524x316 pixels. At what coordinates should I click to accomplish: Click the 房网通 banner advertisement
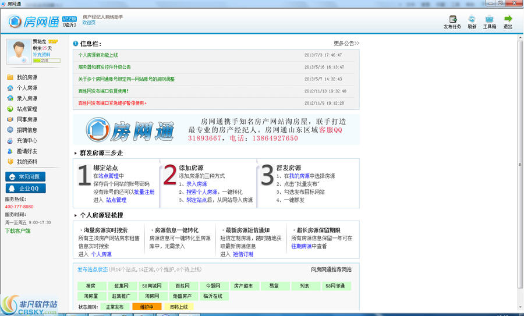point(216,130)
